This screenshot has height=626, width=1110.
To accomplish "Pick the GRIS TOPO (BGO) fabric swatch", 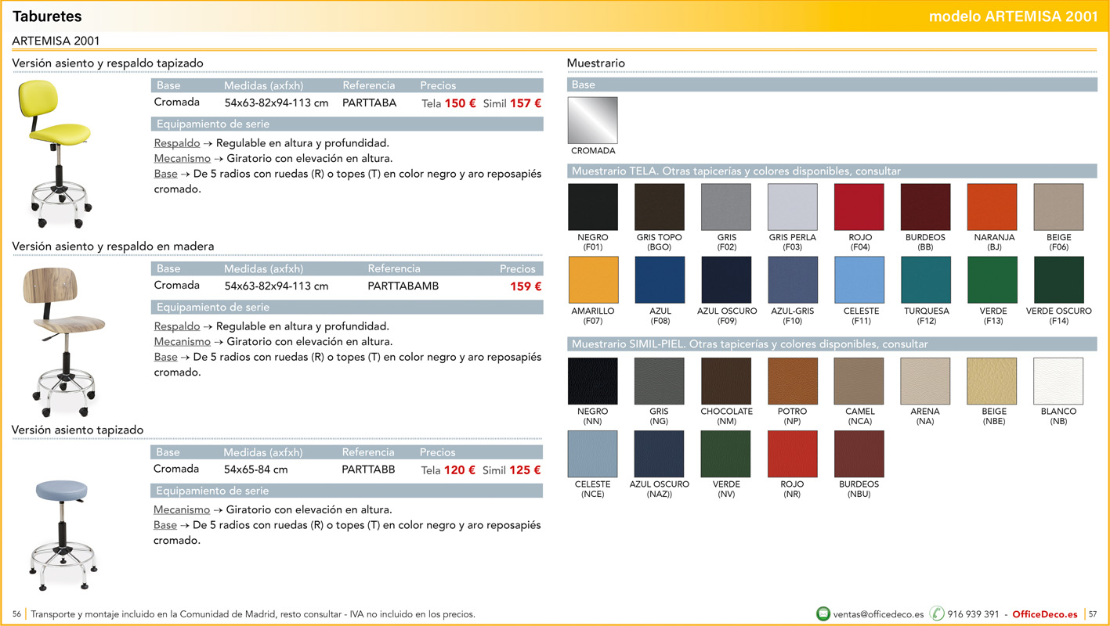I will pyautogui.click(x=660, y=207).
